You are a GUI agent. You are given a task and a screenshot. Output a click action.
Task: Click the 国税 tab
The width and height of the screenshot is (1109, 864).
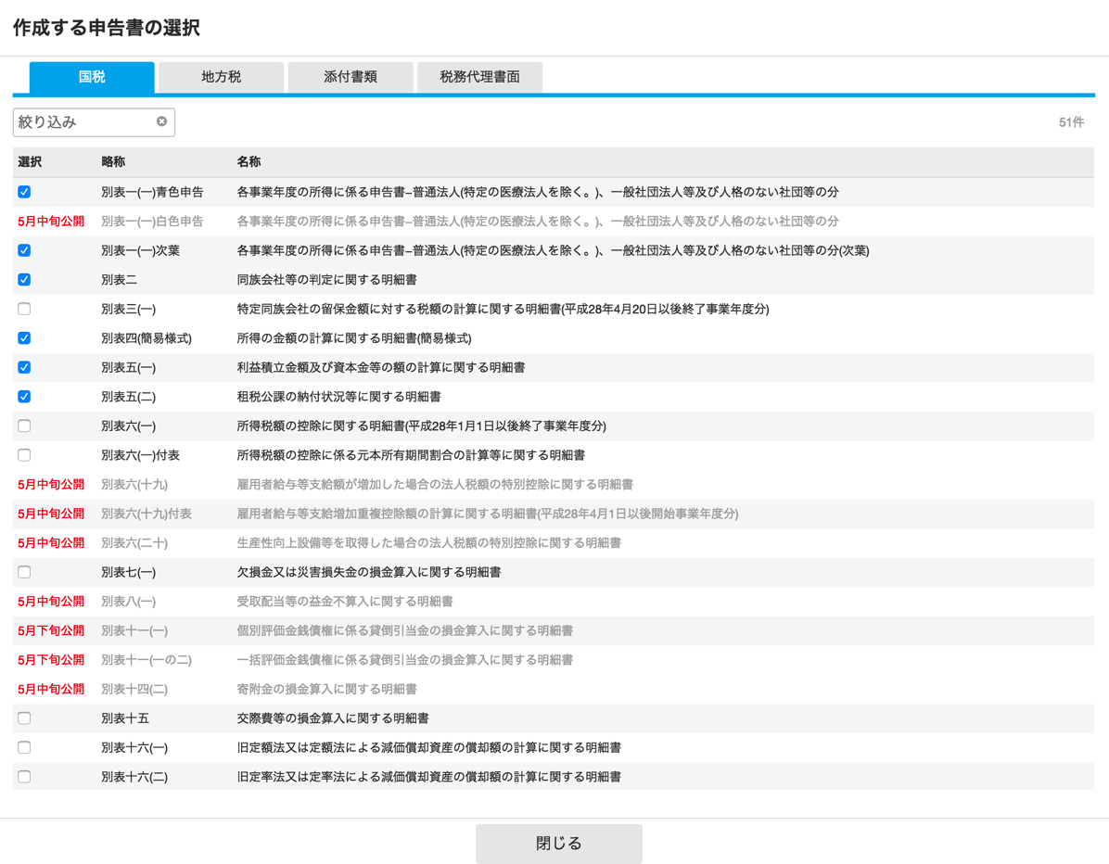click(x=92, y=77)
